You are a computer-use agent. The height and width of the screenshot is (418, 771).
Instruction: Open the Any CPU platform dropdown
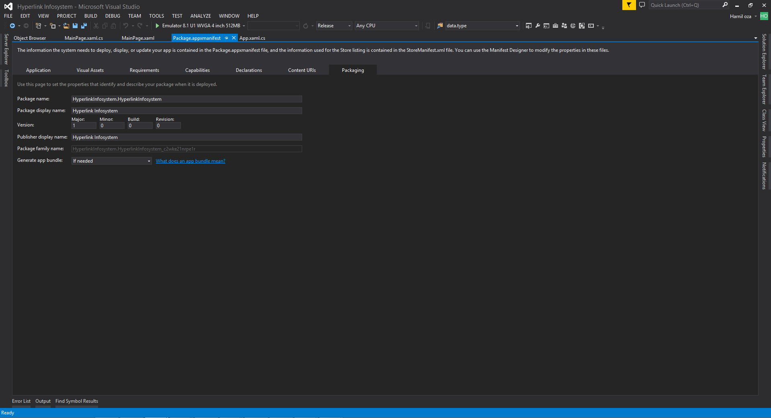(x=387, y=26)
